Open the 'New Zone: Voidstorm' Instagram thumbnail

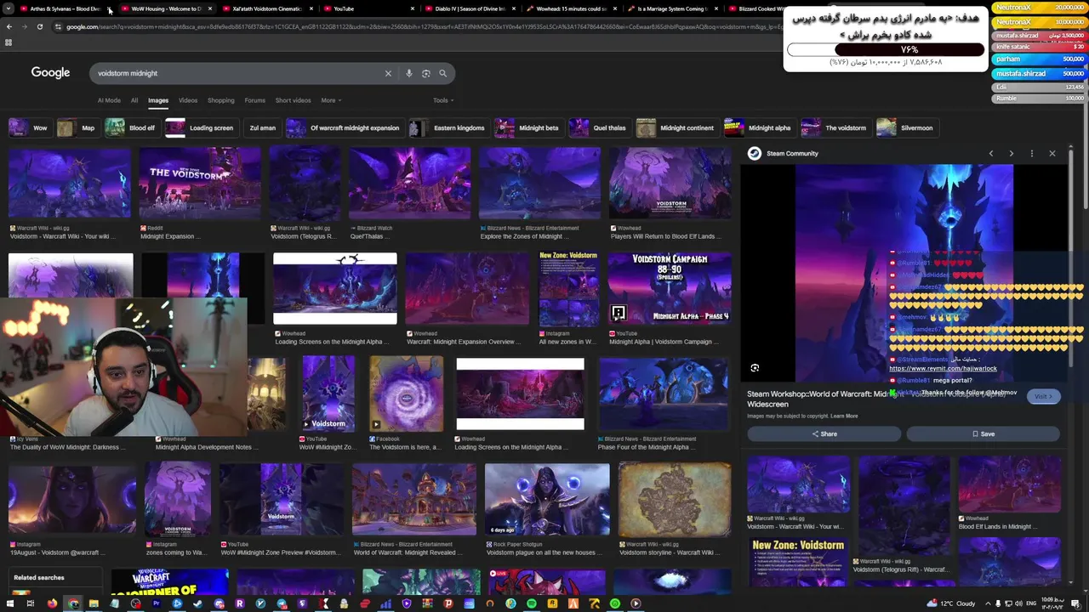coord(568,288)
